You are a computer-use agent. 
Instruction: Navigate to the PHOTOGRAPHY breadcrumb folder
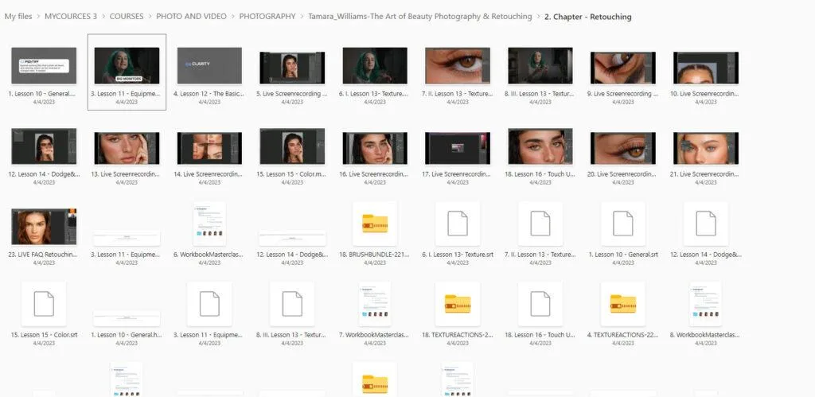(x=267, y=16)
